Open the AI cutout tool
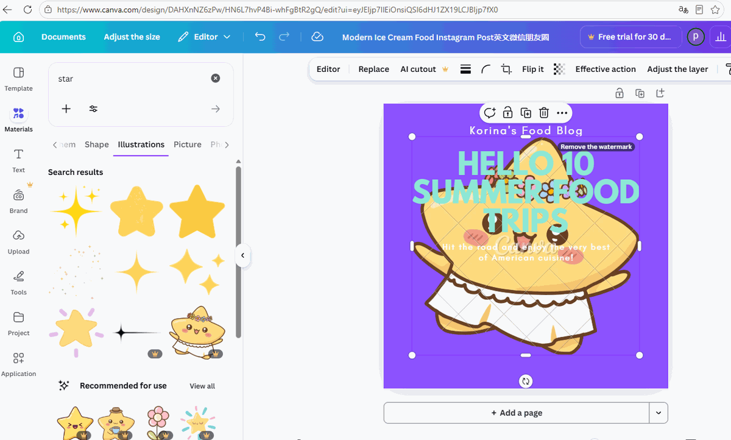The height and width of the screenshot is (440, 731). [x=424, y=69]
